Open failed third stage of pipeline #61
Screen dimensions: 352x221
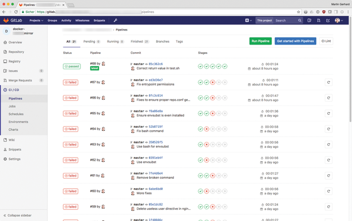click(212, 176)
